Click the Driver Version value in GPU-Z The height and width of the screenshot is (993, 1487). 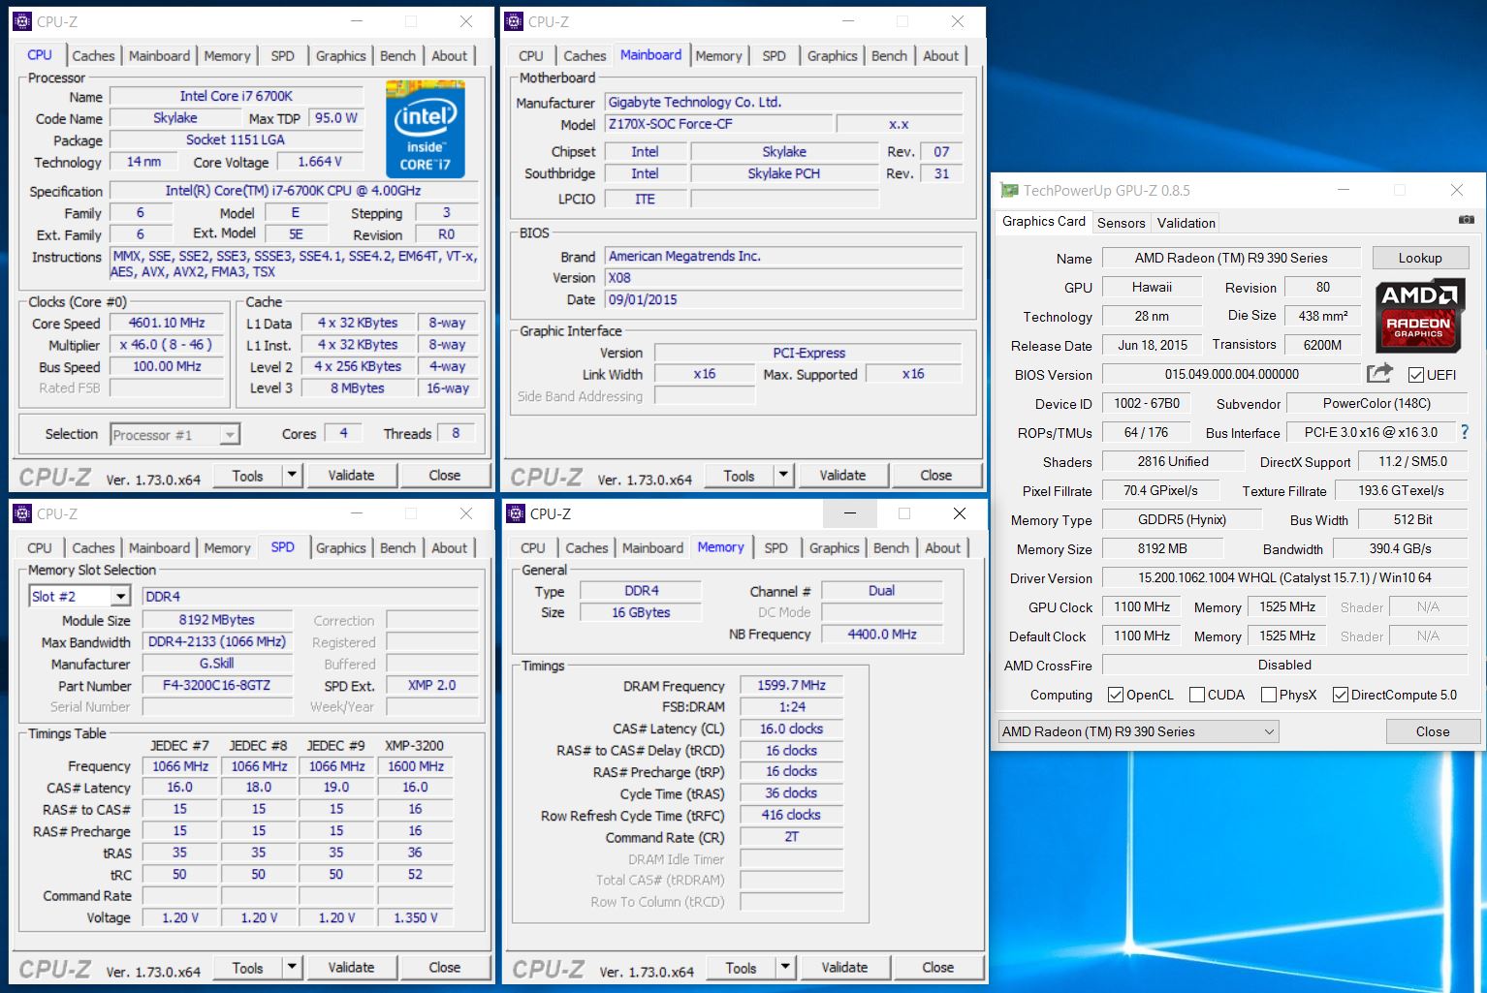point(1284,577)
